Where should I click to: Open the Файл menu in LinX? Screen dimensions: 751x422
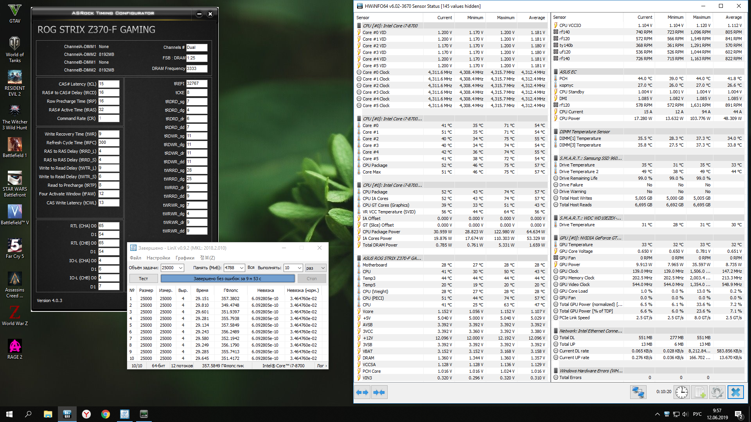135,258
